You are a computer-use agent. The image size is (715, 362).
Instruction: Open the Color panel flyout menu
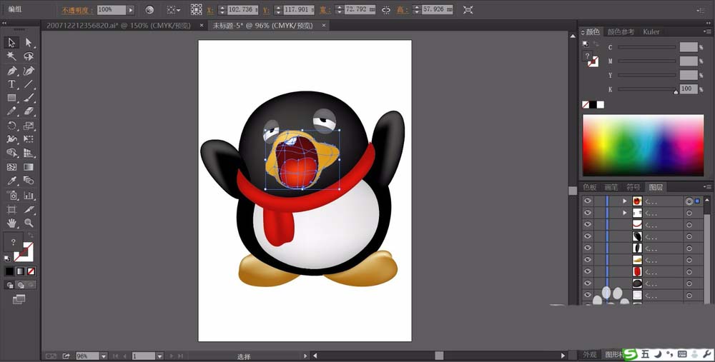click(x=707, y=31)
